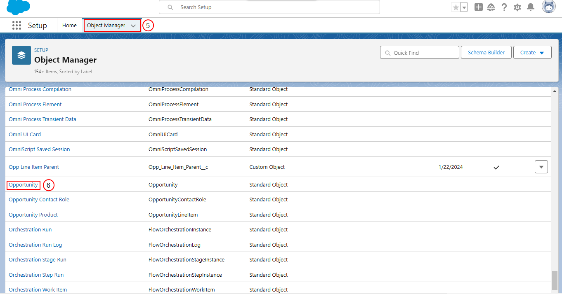This screenshot has height=294, width=562.
Task: Click into the Search Setup field
Action: 269,7
